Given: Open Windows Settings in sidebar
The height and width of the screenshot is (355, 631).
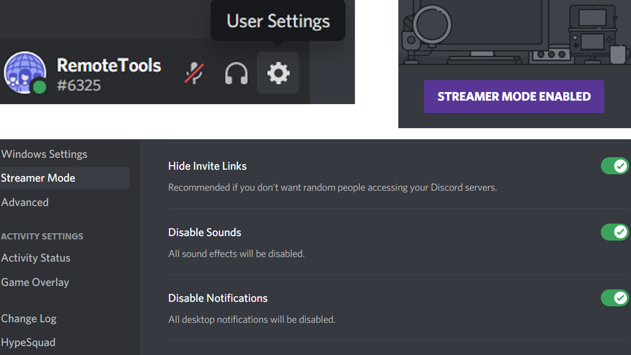Looking at the screenshot, I should click(x=44, y=154).
